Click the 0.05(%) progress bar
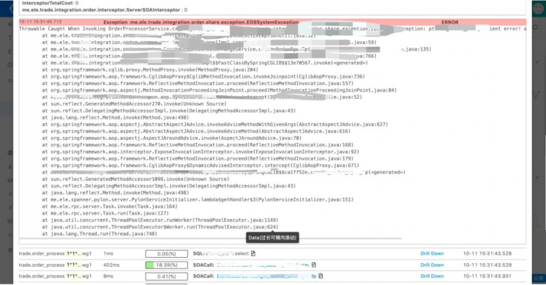The height and width of the screenshot is (285, 546). (167, 254)
